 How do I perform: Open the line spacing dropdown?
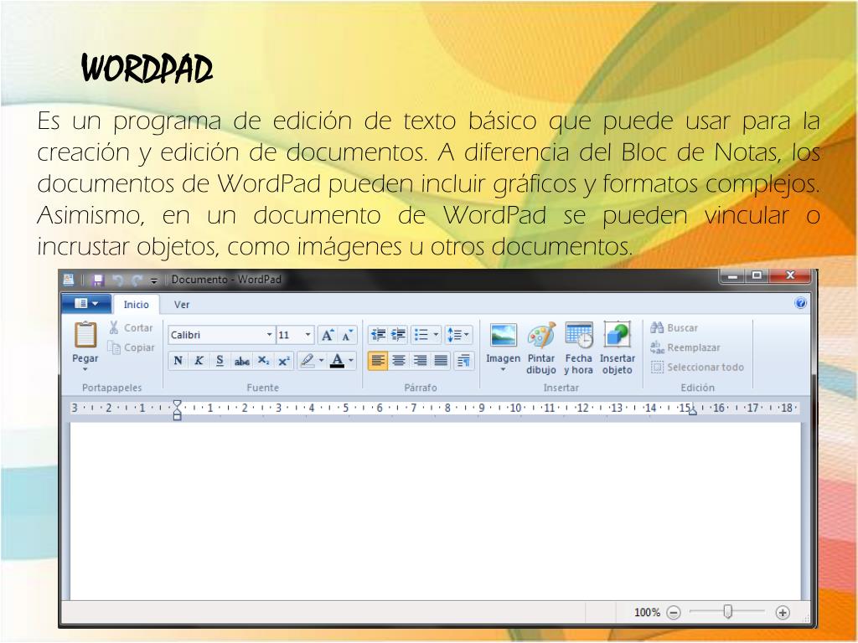(458, 335)
